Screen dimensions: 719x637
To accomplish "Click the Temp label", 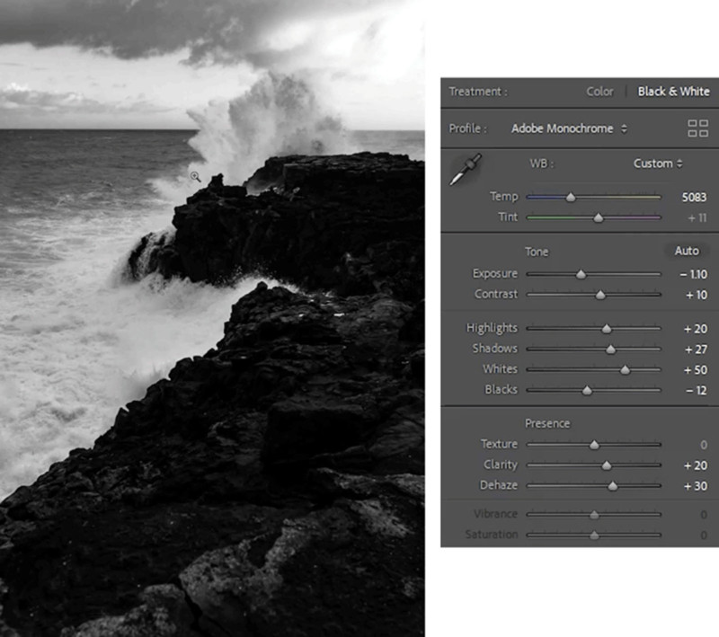I will pos(504,197).
